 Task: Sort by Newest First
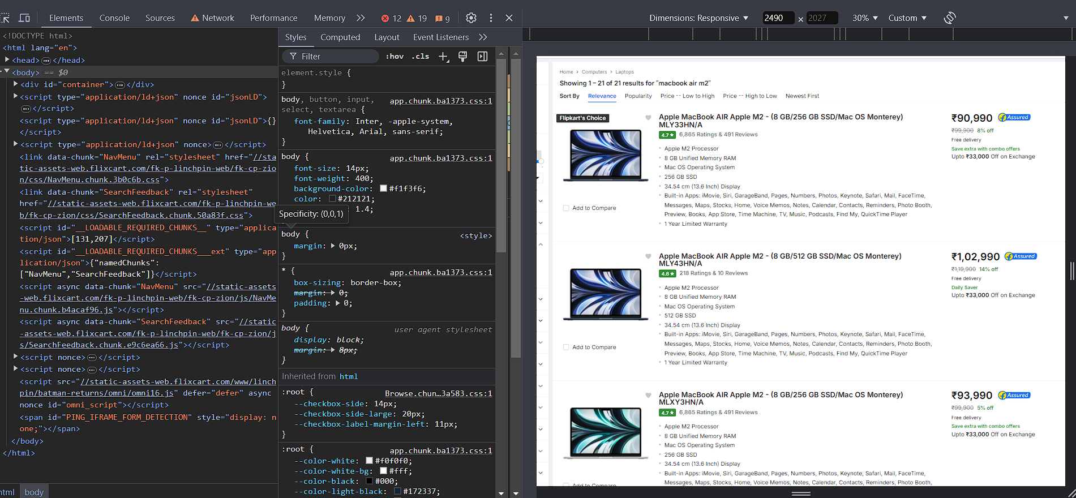(x=802, y=96)
